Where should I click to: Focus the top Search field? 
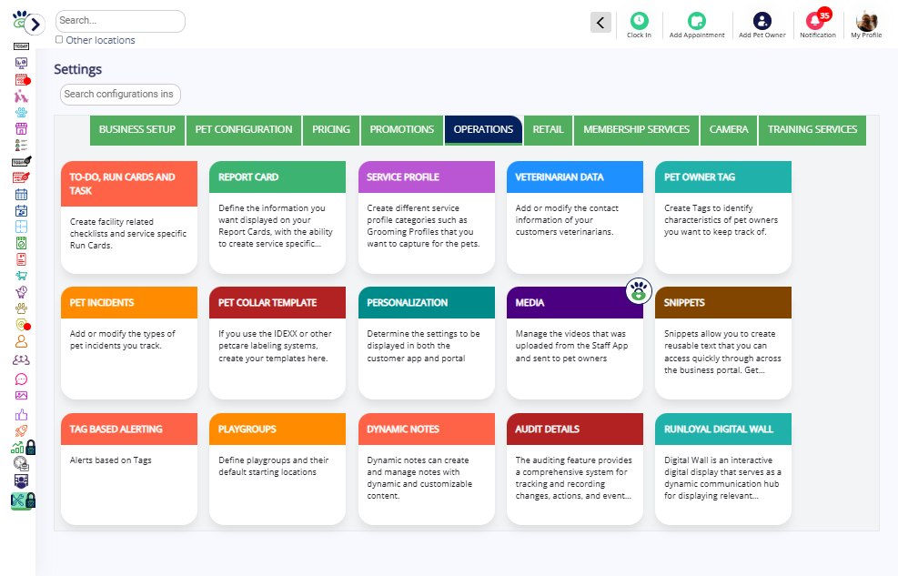120,21
